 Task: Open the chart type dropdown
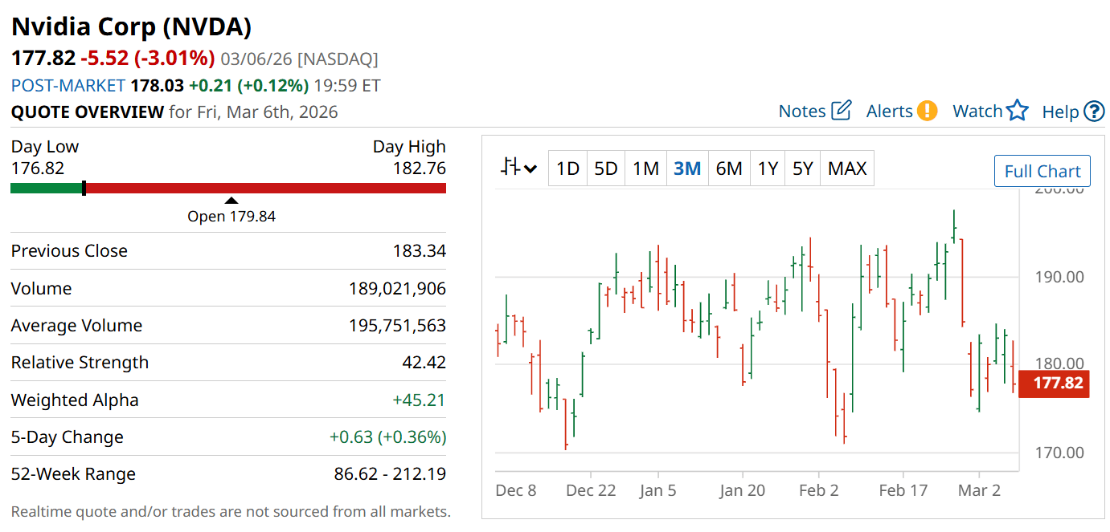coord(518,169)
